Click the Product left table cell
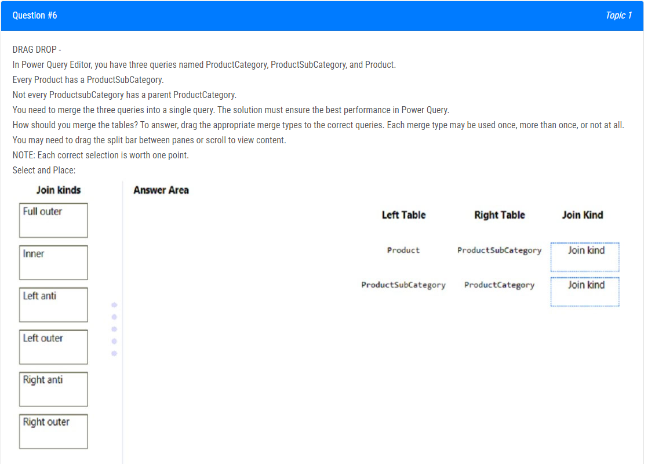Image resolution: width=666 pixels, height=464 pixels. click(x=403, y=251)
